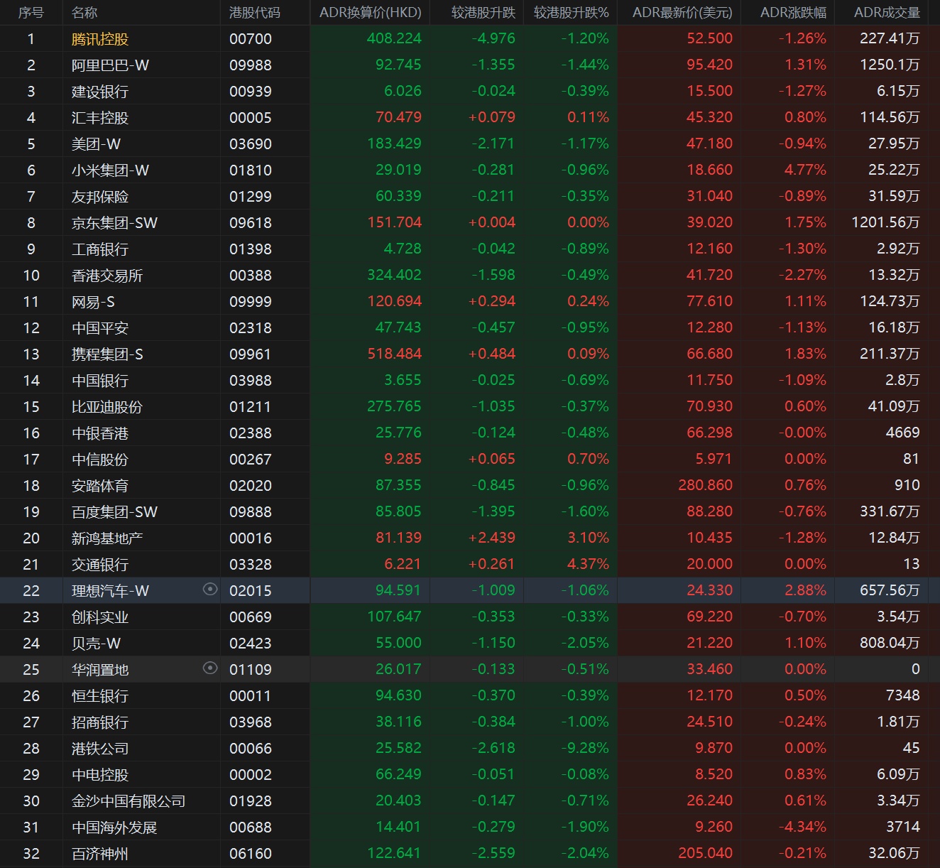Select stock code 03328 for 交通银行
This screenshot has width=940, height=868.
[x=251, y=565]
